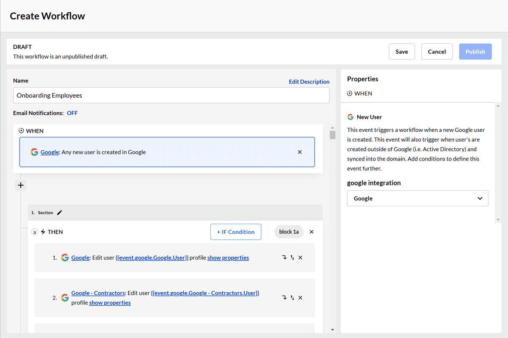This screenshot has width=508, height=338.
Task: Open the google integration dropdown
Action: pyautogui.click(x=417, y=198)
